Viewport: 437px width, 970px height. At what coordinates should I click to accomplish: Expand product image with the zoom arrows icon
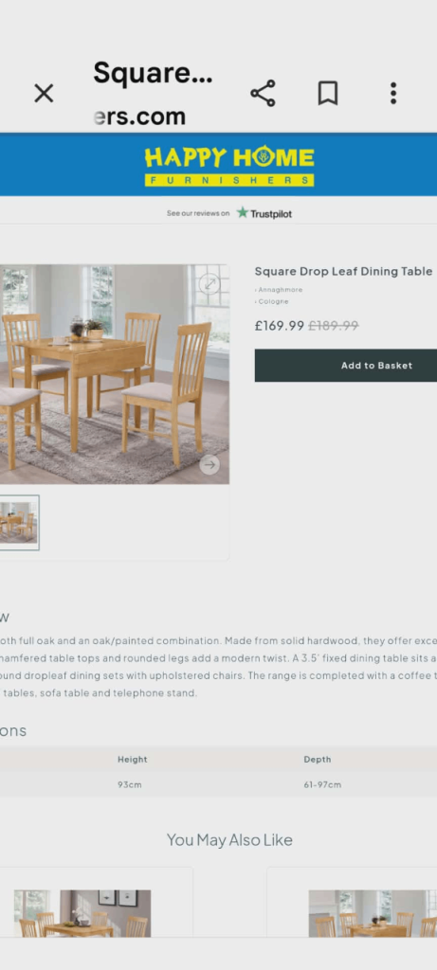(209, 284)
